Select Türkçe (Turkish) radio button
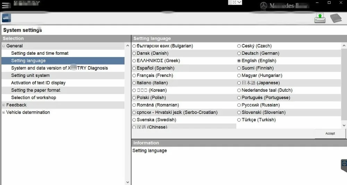The width and height of the screenshot is (347, 185). (239, 120)
